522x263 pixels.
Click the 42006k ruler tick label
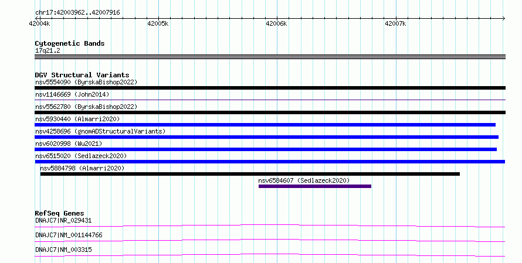click(276, 23)
